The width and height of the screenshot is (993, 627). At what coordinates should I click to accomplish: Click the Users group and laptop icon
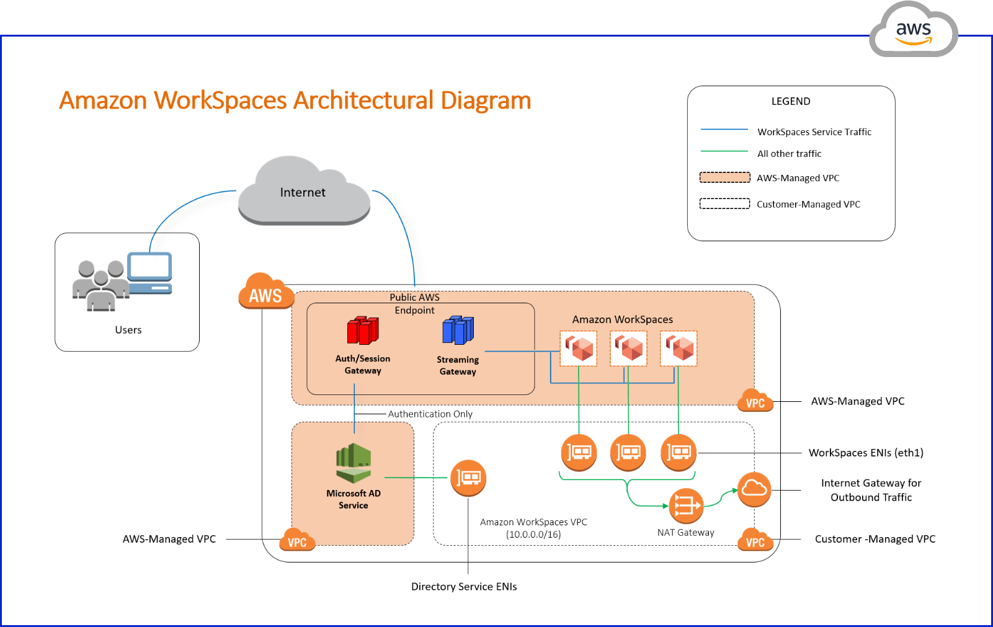tap(122, 281)
